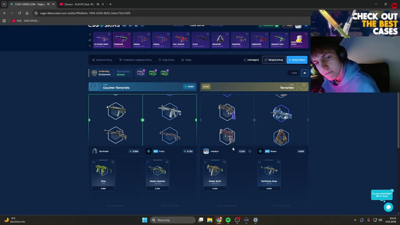This screenshot has height=225, width=400.
Task: Click Norfindel player avatar
Action: [95, 151]
